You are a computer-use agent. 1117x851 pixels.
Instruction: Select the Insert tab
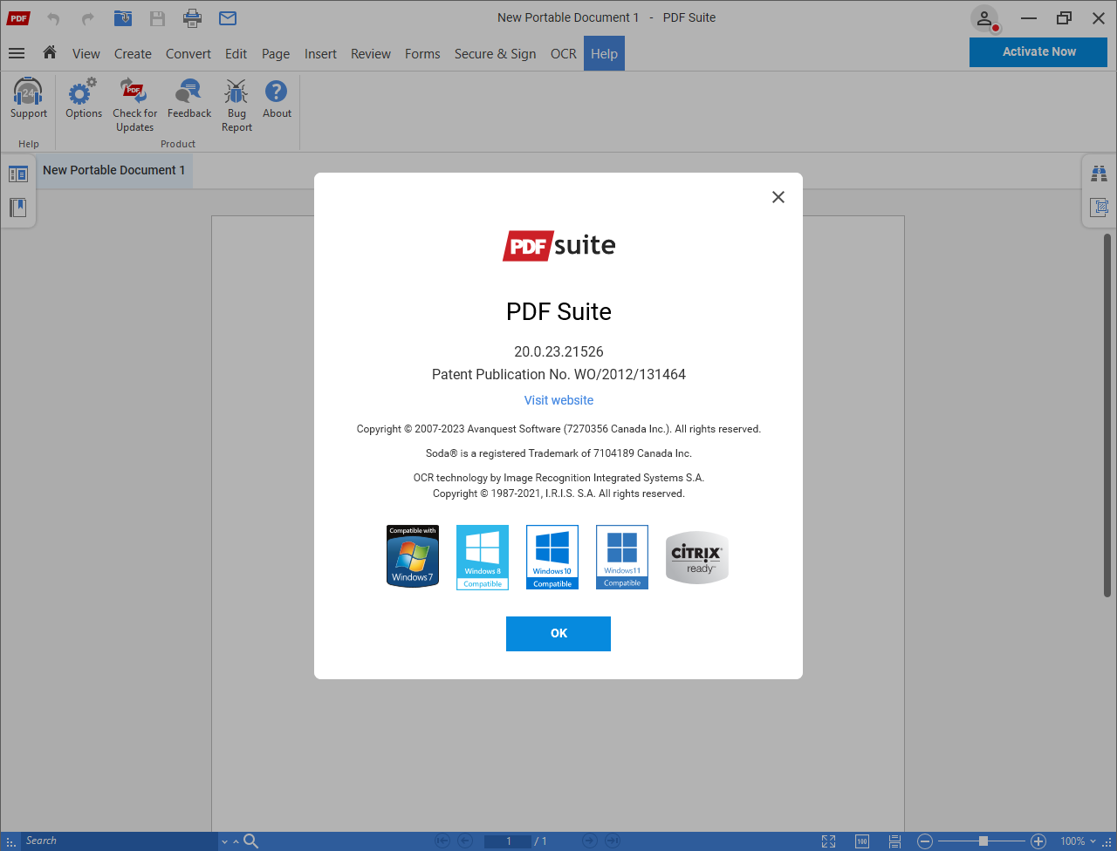click(320, 54)
